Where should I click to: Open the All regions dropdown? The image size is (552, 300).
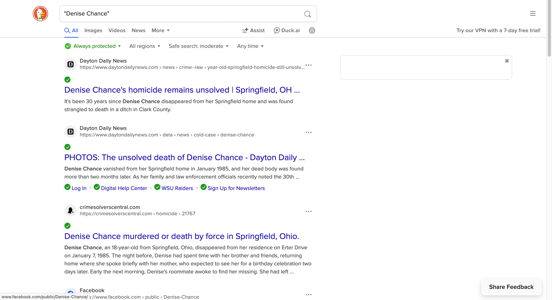(145, 46)
